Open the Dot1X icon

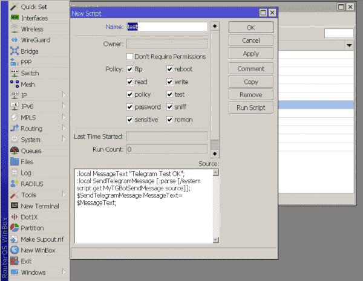pyautogui.click(x=15, y=217)
